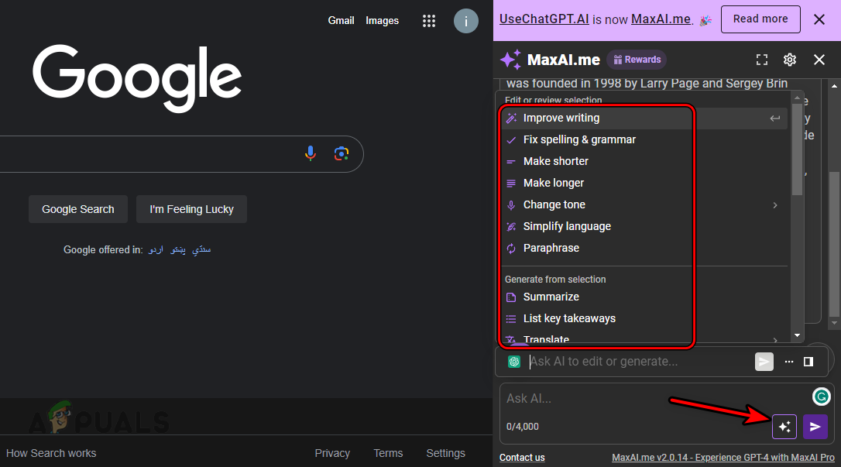Open your Google account avatar
Screen dimensions: 841x467
coord(466,21)
